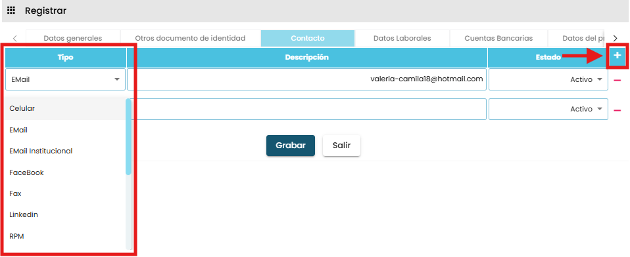The image size is (630, 257).
Task: Open Estado dropdown for the second row
Action: (x=548, y=109)
